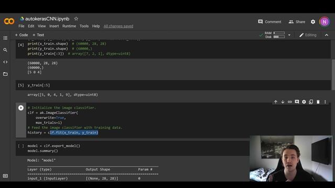
Task: Open the Colab logo home link
Action: [9, 21]
